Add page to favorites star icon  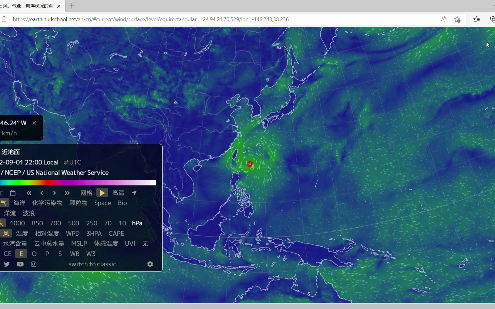click(x=457, y=19)
